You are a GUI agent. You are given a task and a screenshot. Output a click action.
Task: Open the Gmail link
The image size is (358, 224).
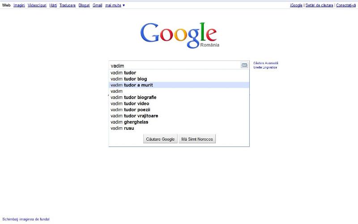(x=98, y=5)
